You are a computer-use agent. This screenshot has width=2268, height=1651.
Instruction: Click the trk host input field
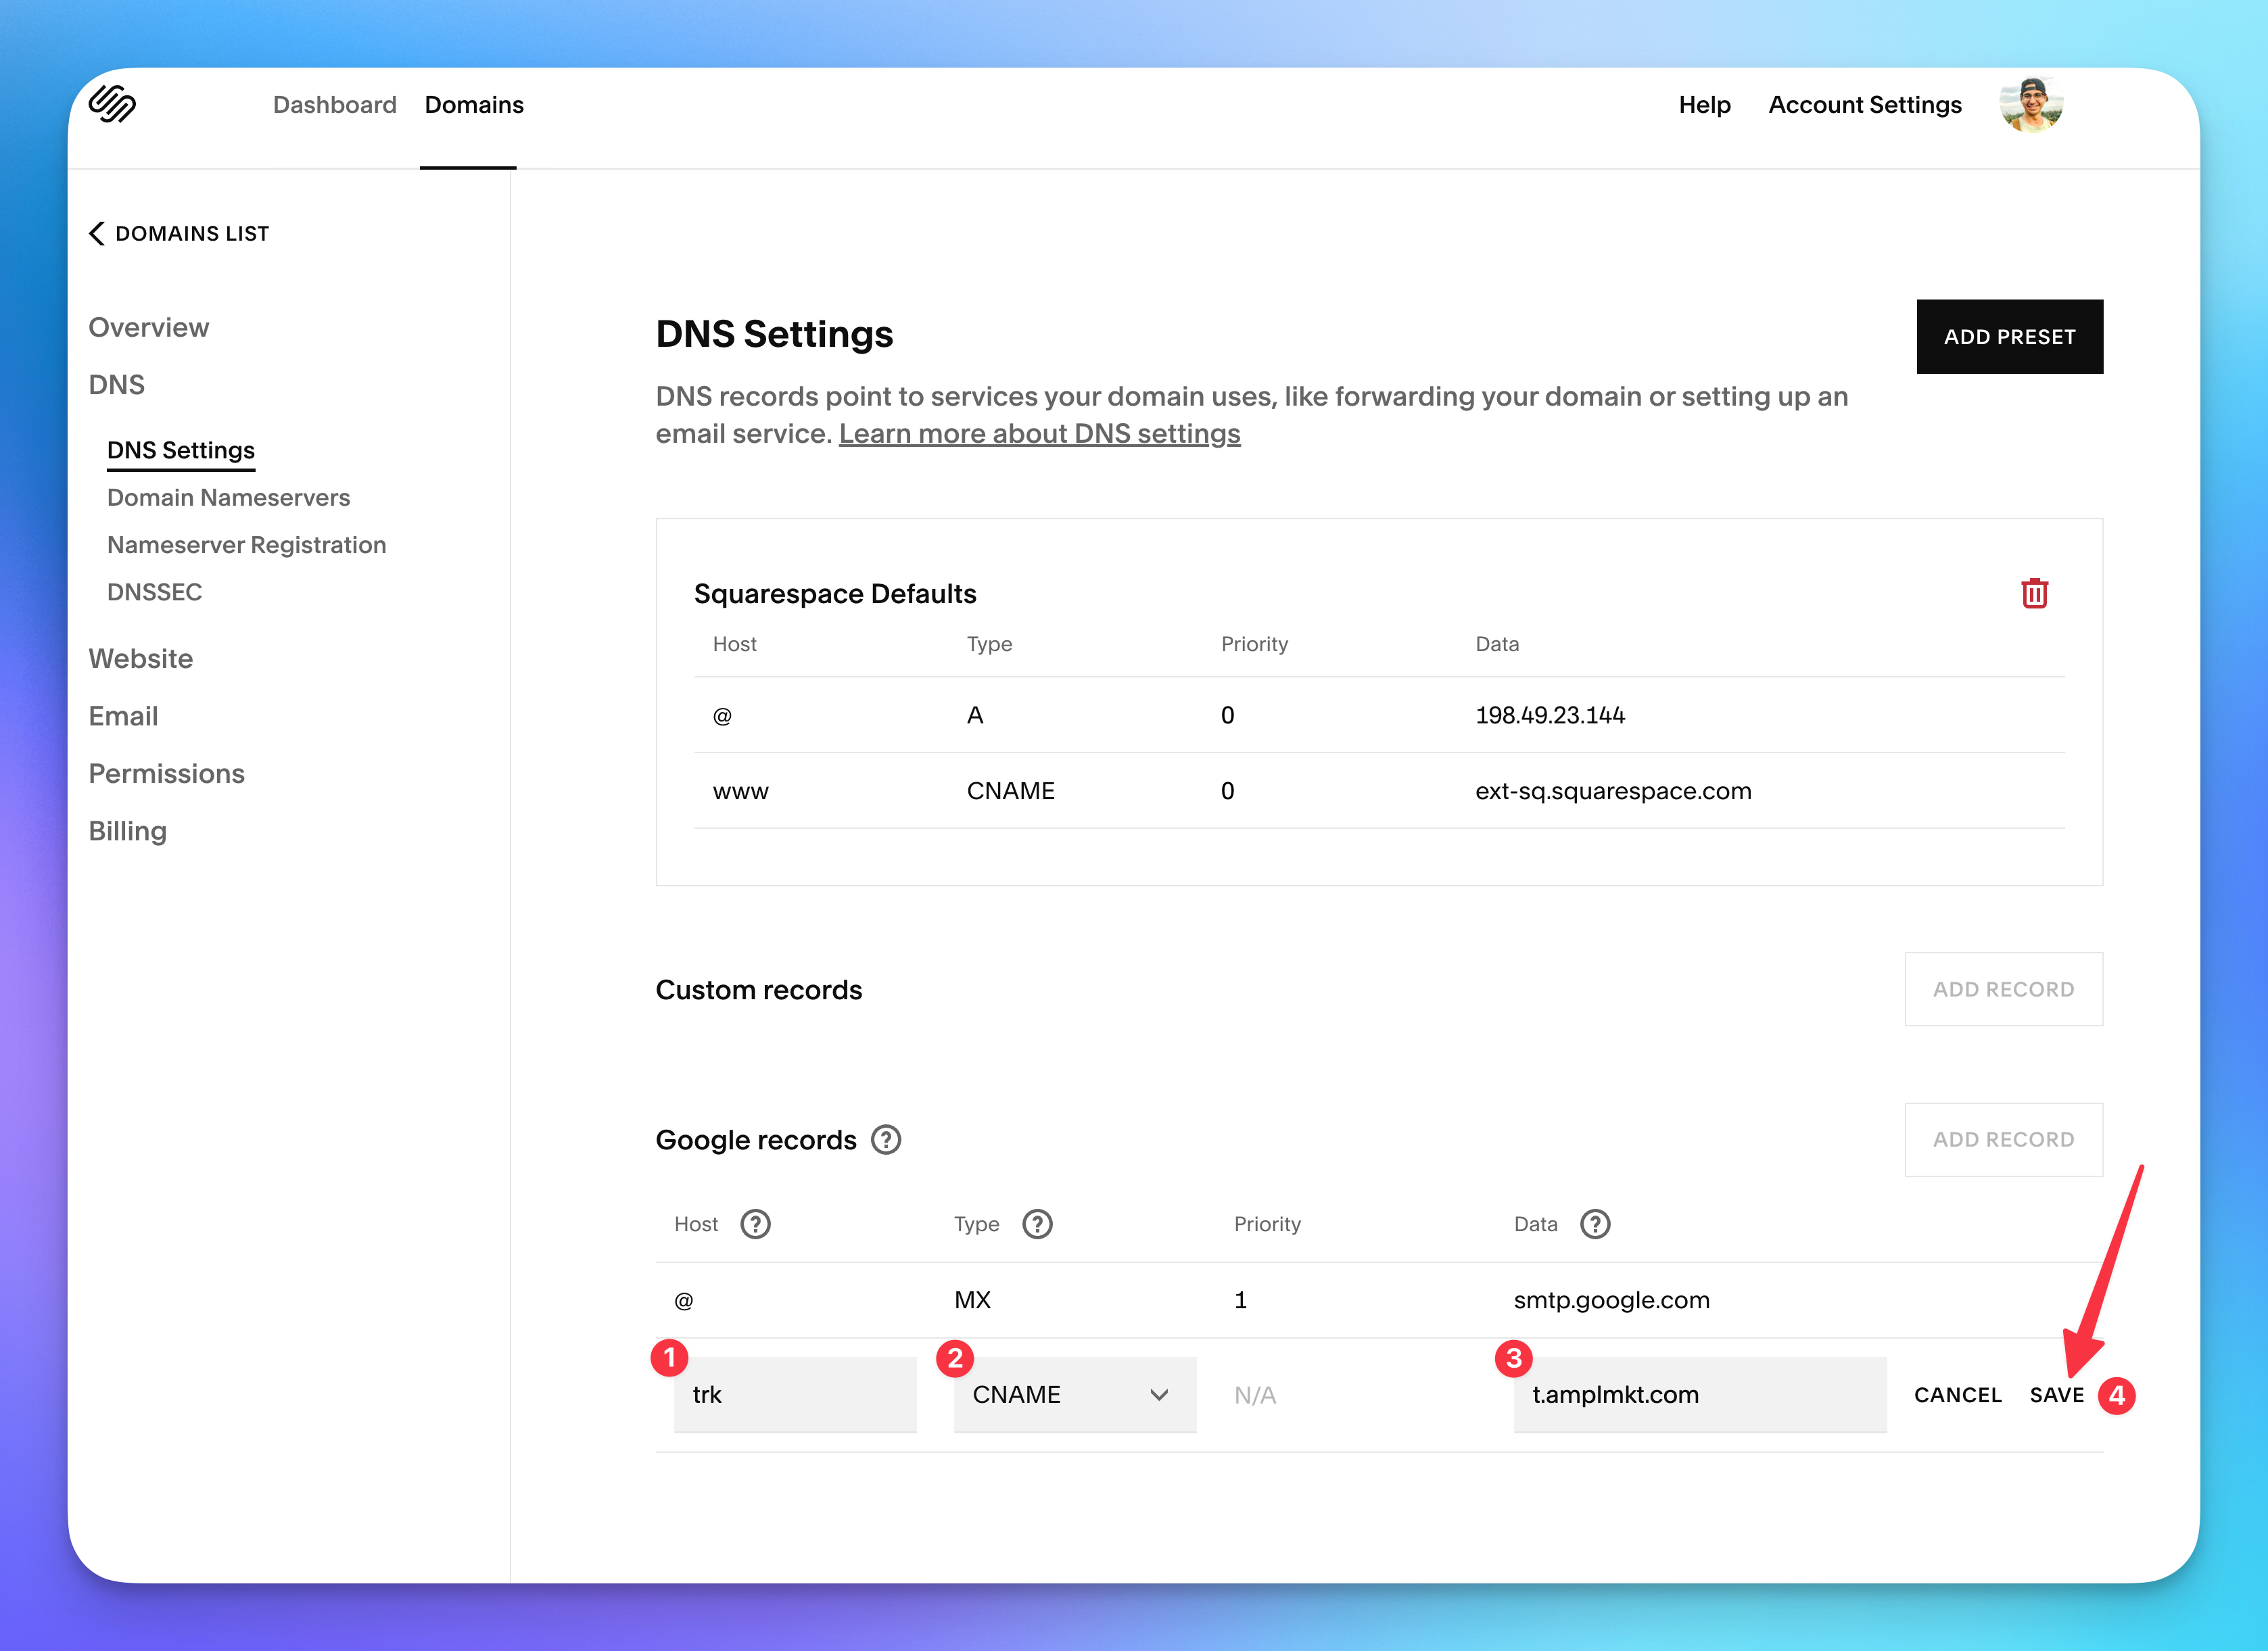coord(795,1394)
